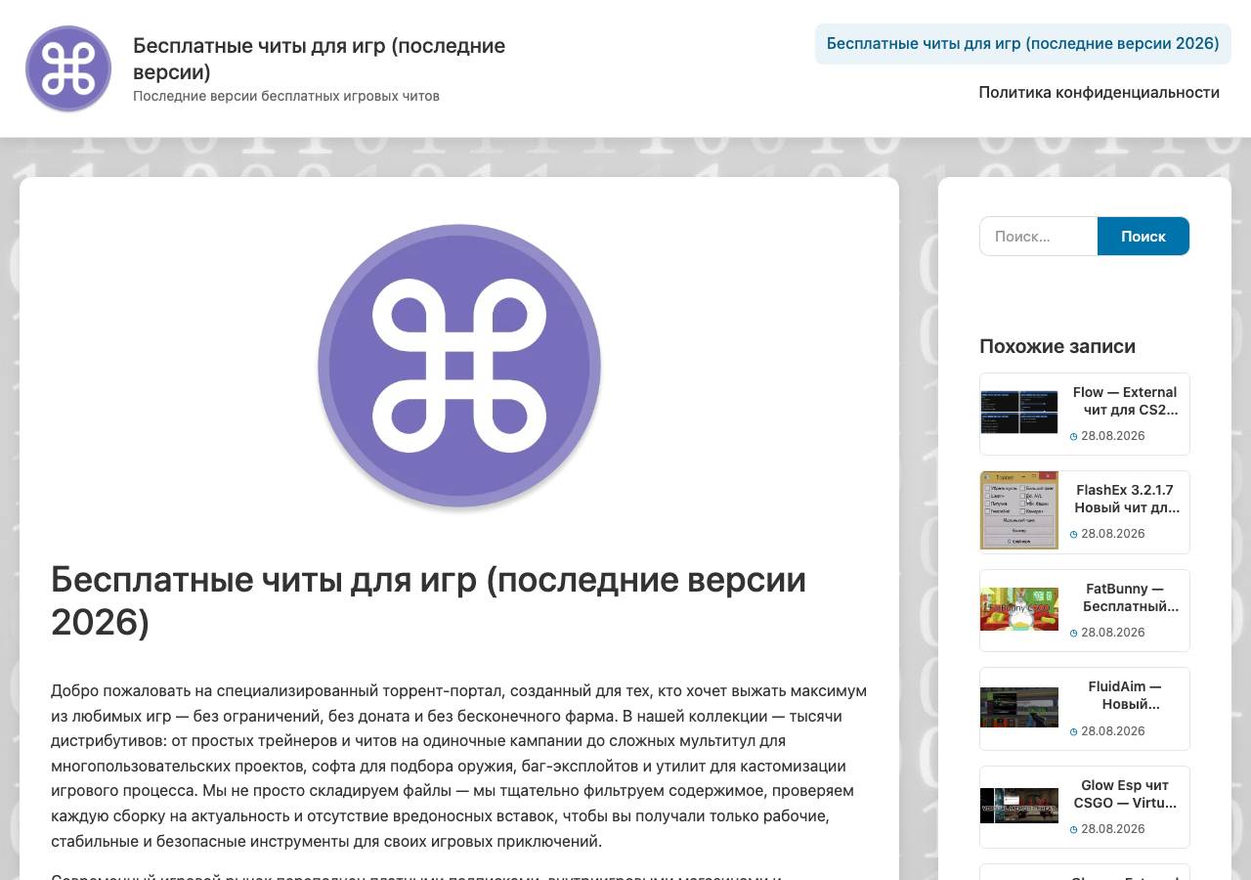Open the FatBunny post thumbnail
This screenshot has height=880, width=1251.
[x=1019, y=609]
